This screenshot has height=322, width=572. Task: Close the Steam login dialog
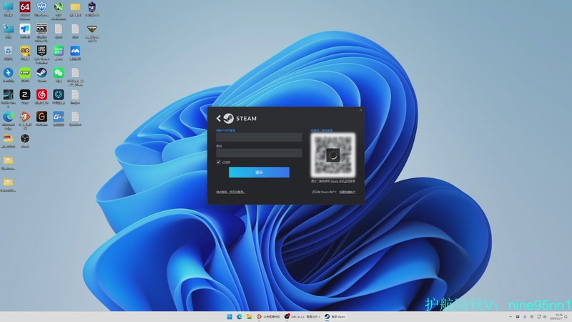point(361,110)
